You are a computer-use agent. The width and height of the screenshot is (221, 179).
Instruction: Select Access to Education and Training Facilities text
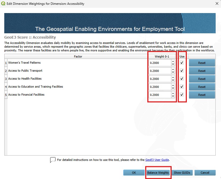pos(35,87)
